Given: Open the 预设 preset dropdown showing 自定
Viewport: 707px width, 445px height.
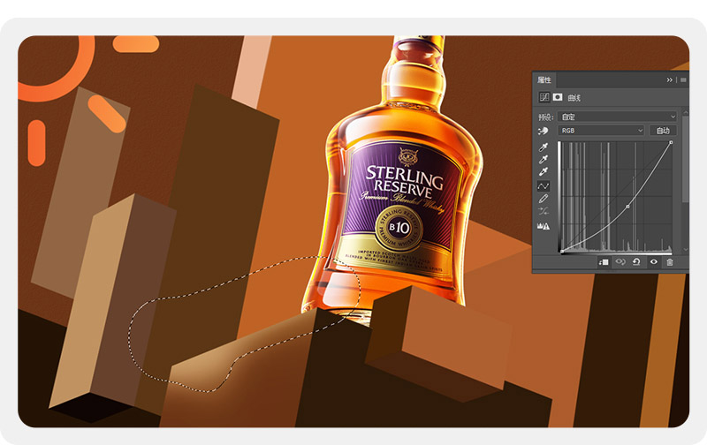Looking at the screenshot, I should tap(618, 117).
